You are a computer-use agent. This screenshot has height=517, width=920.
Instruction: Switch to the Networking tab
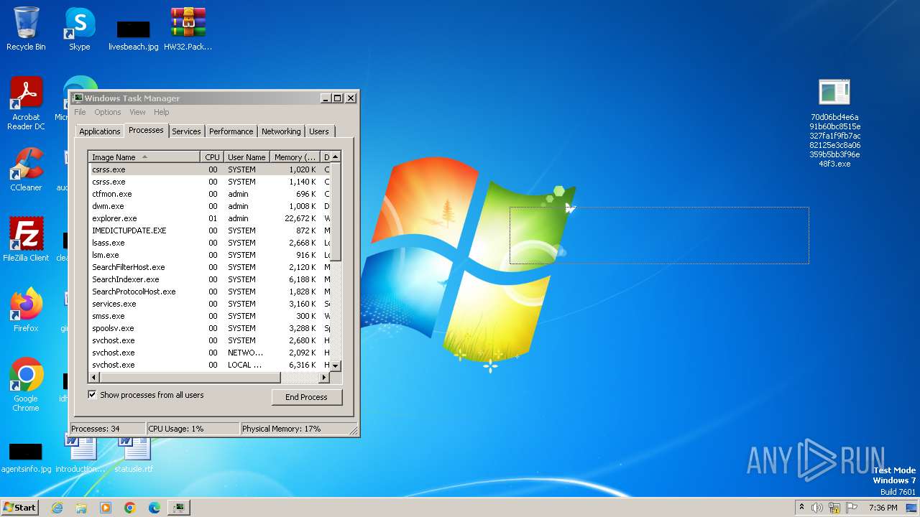point(281,131)
